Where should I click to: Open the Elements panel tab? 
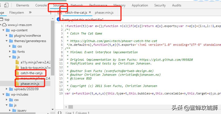(23, 5)
